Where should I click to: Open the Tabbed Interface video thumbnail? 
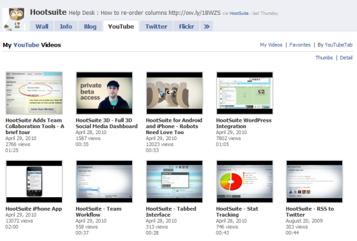point(174,182)
